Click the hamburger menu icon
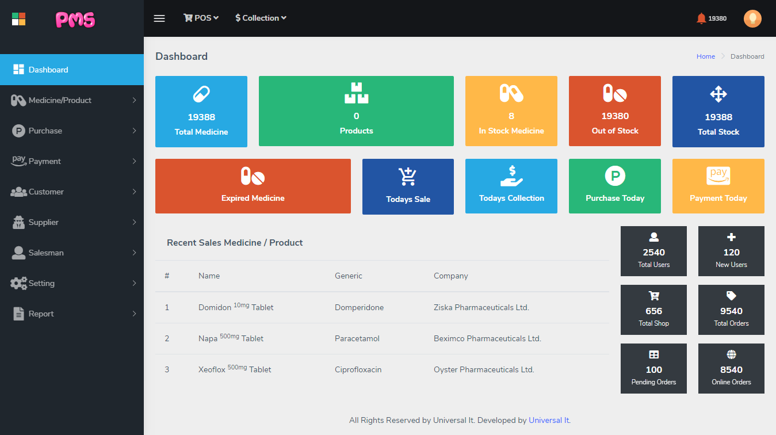 [159, 18]
